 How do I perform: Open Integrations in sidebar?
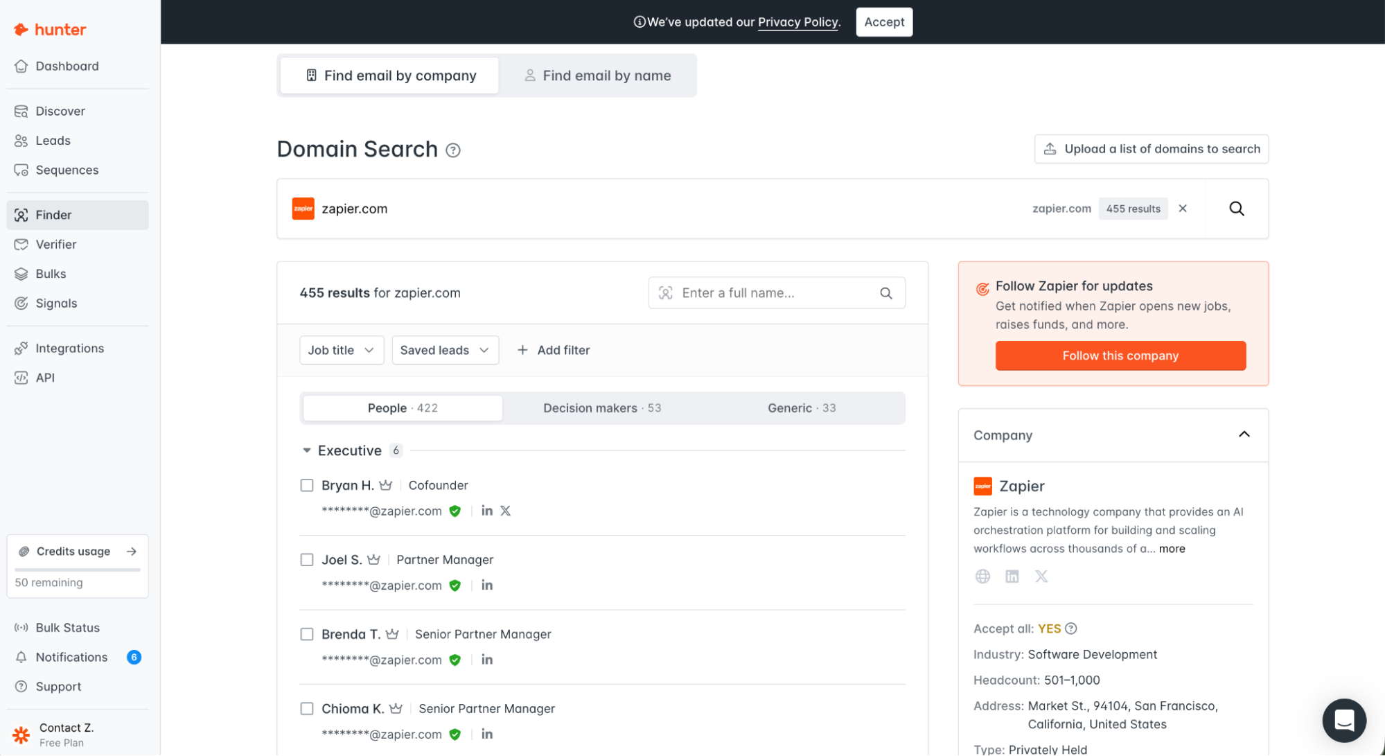point(78,348)
